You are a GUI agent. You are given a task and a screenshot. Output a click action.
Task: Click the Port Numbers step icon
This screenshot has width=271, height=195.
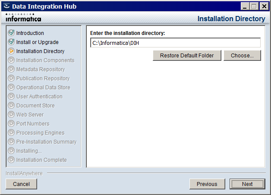11,123
